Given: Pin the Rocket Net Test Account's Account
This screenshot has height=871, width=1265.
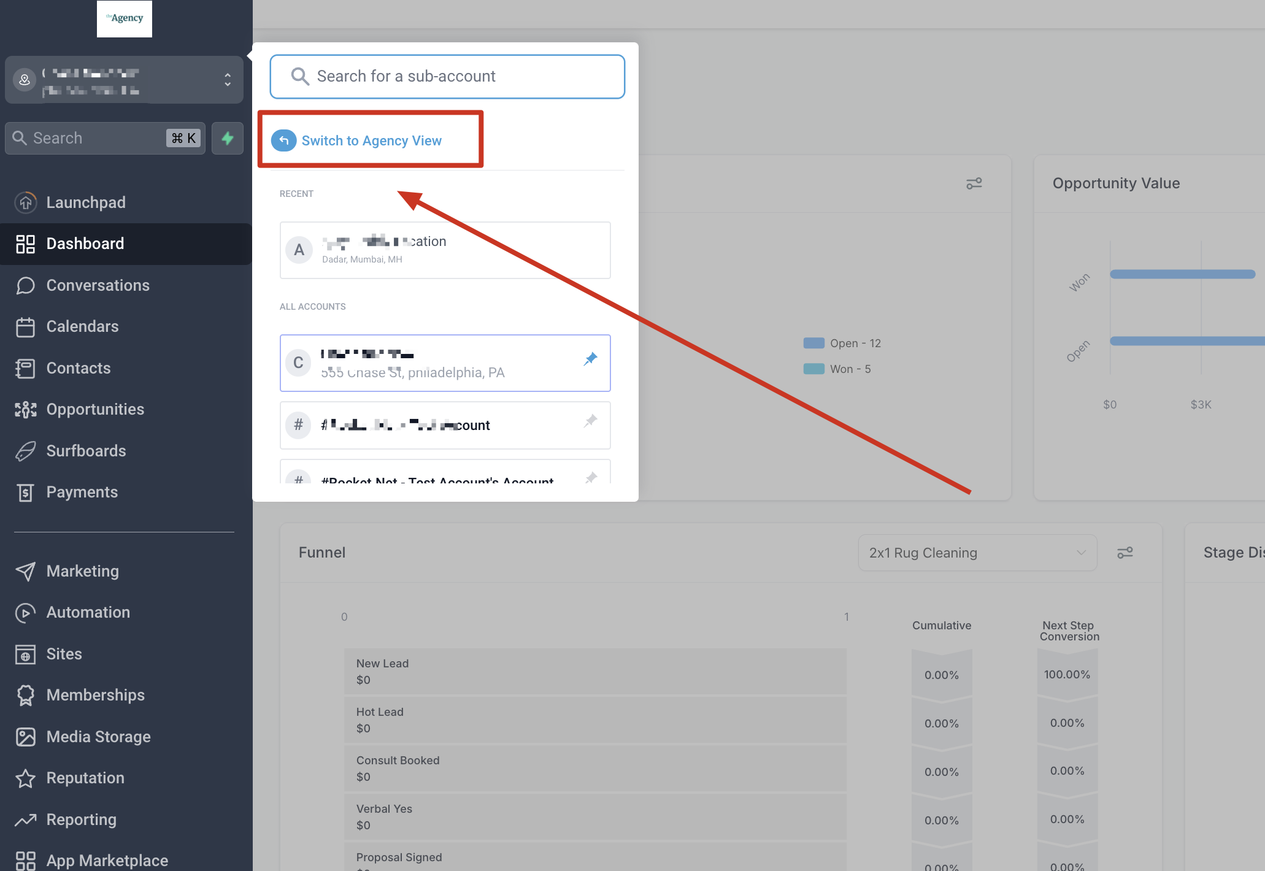Looking at the screenshot, I should click(590, 478).
